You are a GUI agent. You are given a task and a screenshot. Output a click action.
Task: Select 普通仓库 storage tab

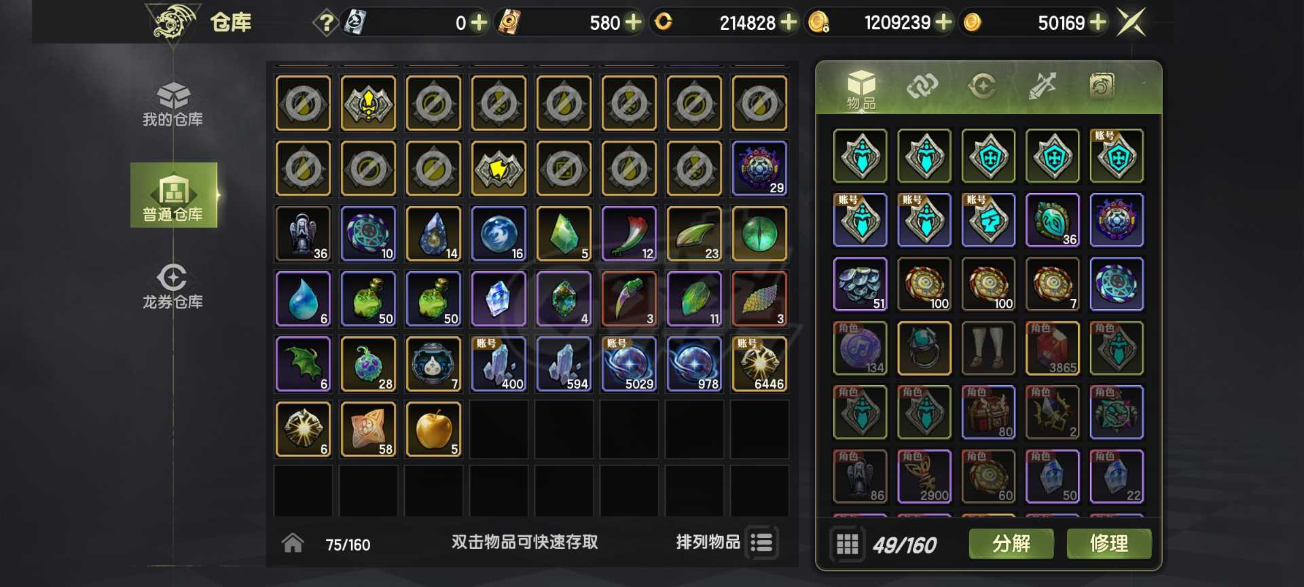174,195
